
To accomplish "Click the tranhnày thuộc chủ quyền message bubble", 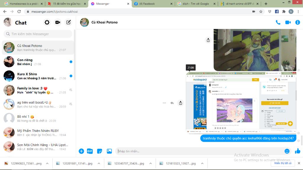I will click(x=248, y=138).
